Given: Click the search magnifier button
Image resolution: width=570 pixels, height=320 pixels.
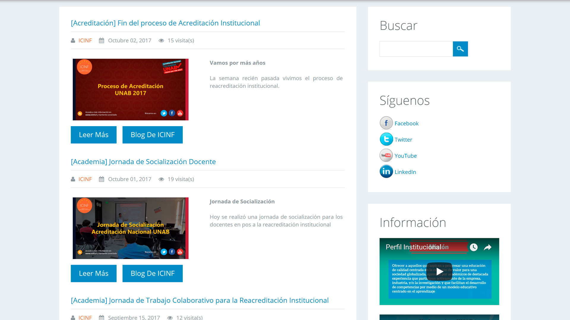Looking at the screenshot, I should point(460,49).
